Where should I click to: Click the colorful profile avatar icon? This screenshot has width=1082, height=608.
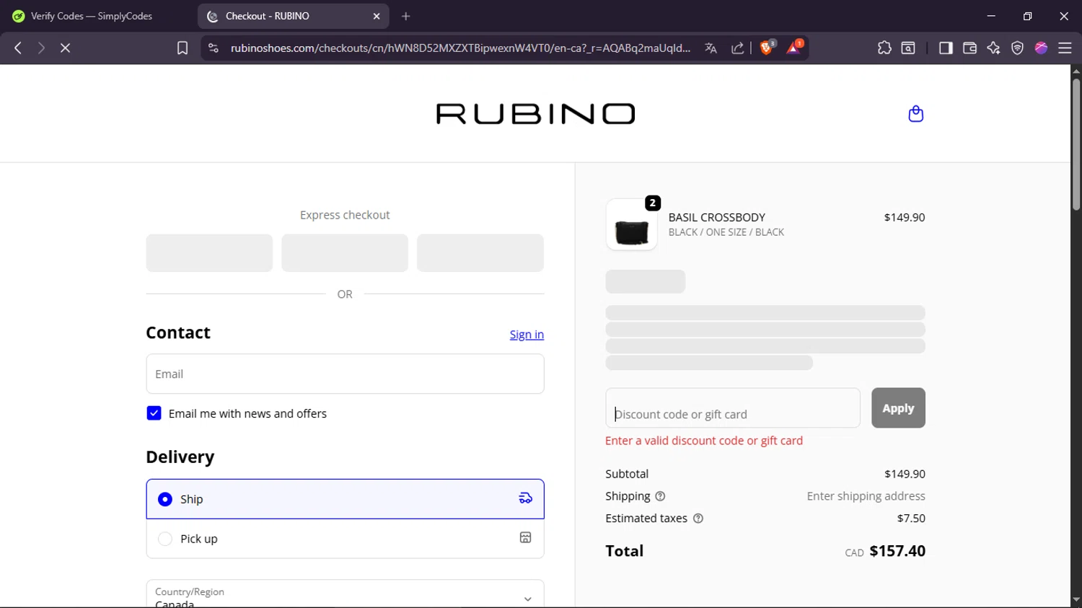(x=1041, y=48)
